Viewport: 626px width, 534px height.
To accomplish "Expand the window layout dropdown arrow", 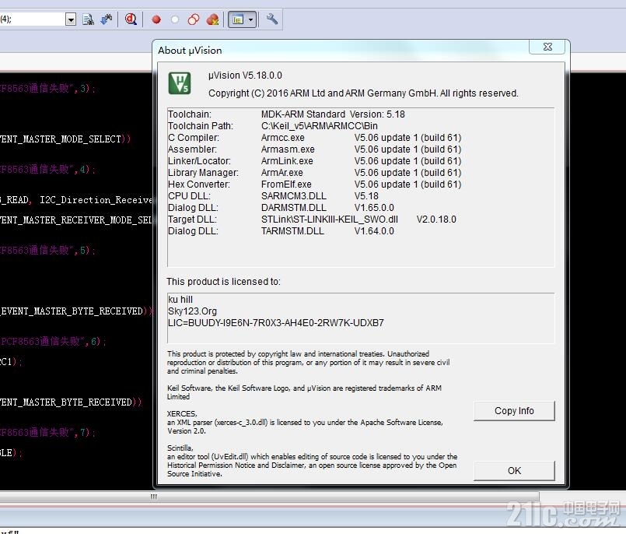I will pos(250,19).
